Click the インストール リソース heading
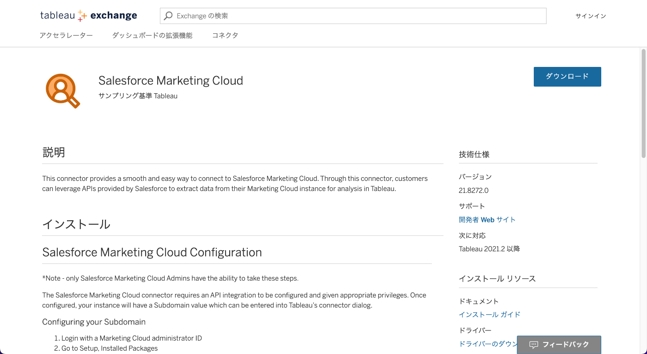647x354 pixels. (497, 279)
